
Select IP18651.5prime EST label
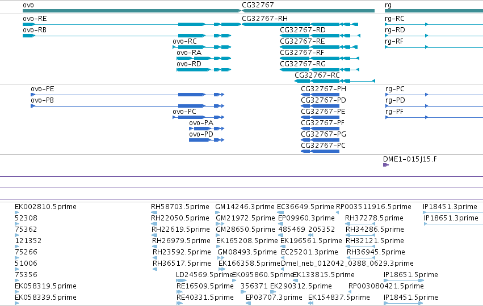click(411, 275)
